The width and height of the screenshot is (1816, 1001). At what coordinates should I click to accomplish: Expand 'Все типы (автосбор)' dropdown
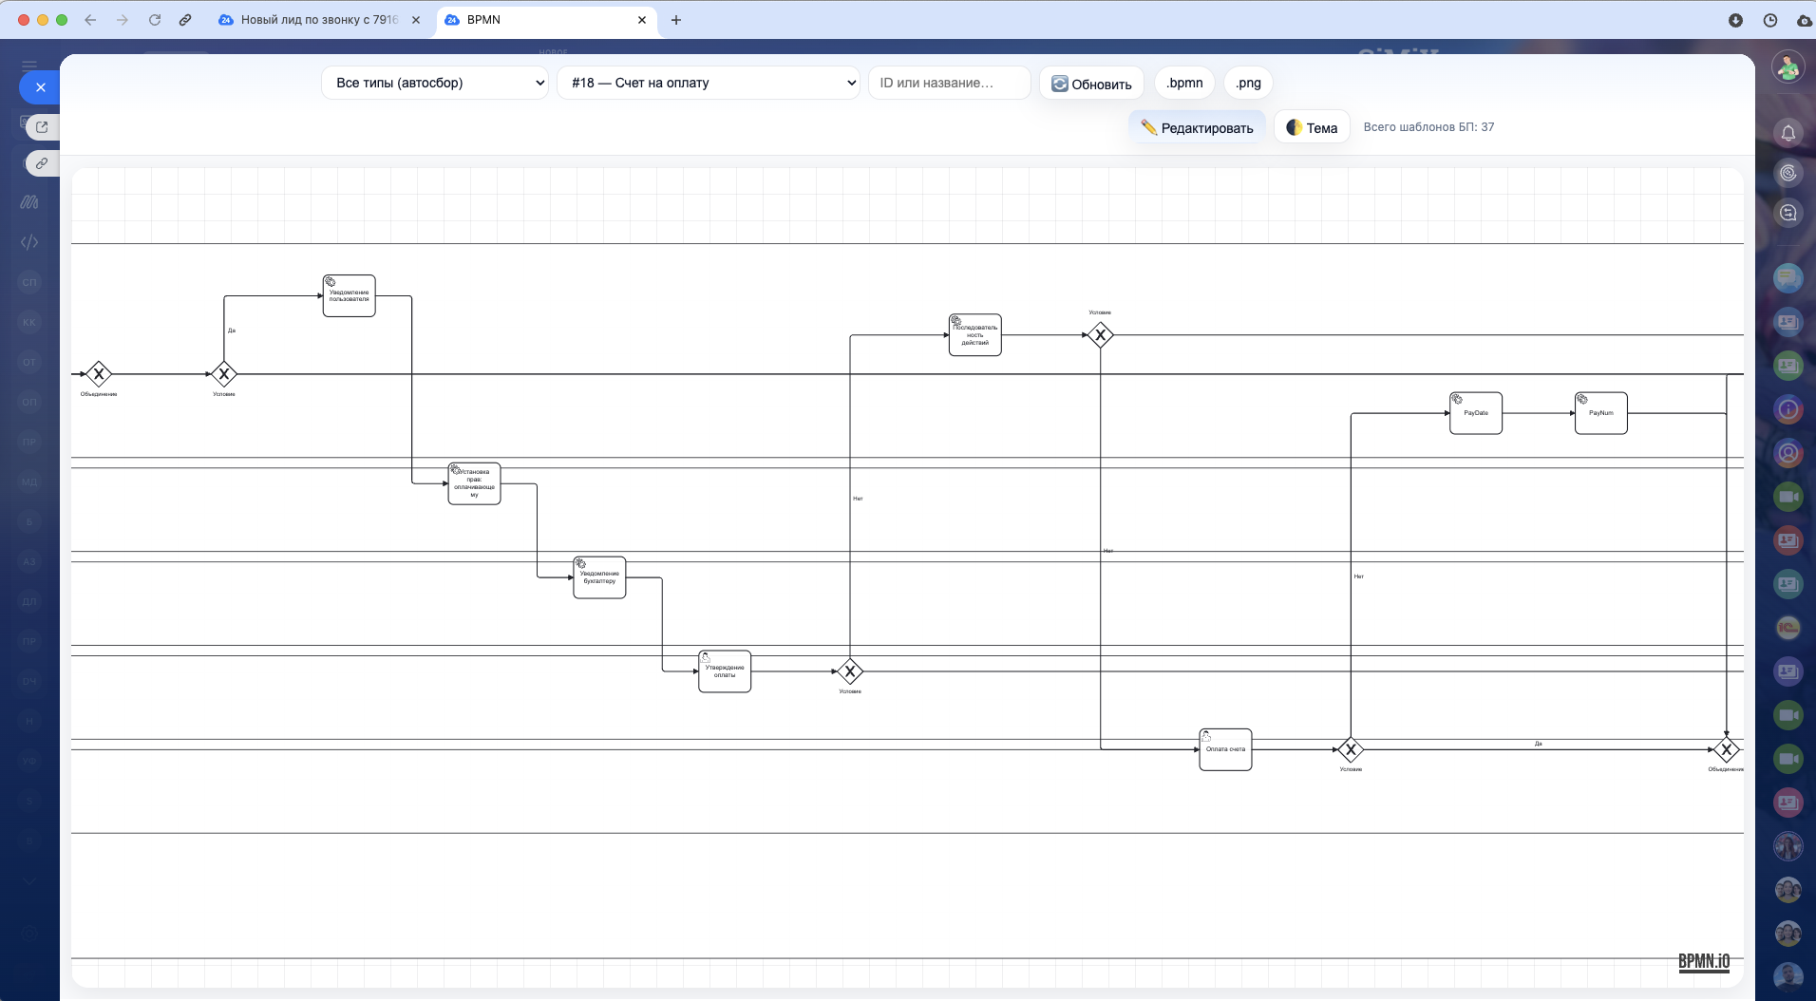pyautogui.click(x=435, y=83)
